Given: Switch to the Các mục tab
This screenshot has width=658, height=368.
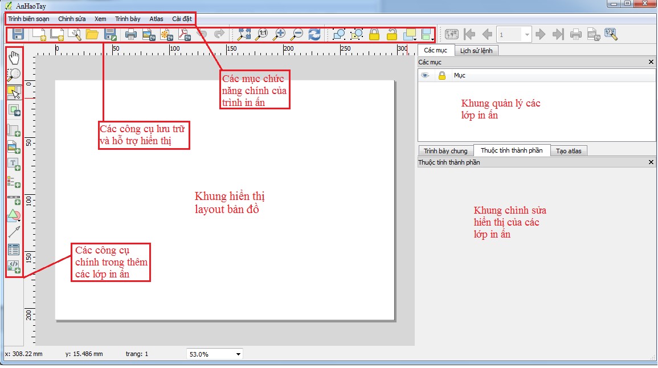Looking at the screenshot, I should click(436, 50).
